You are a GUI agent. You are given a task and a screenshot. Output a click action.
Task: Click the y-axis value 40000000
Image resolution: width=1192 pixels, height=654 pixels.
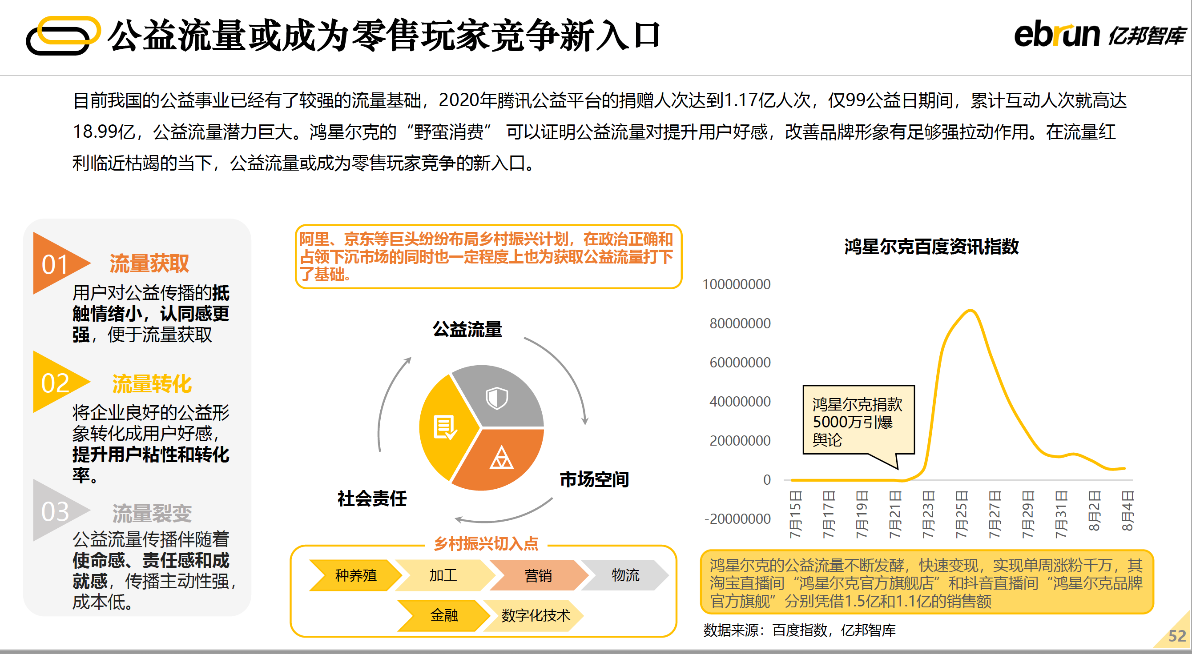tap(740, 402)
